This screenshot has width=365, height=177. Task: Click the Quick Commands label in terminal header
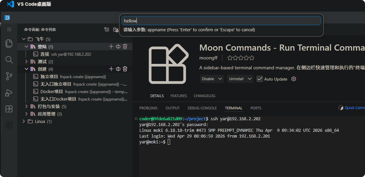coord(355,108)
